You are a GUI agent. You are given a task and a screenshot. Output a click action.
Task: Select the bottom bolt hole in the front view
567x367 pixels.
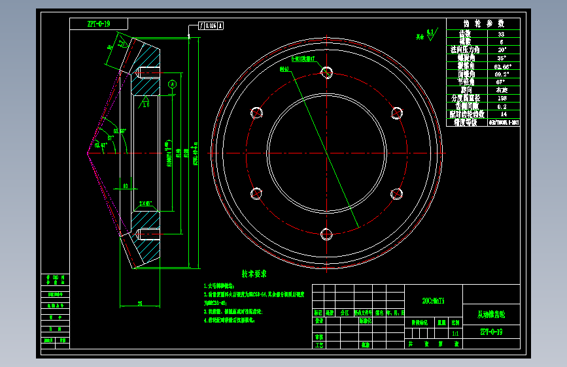click(x=326, y=234)
